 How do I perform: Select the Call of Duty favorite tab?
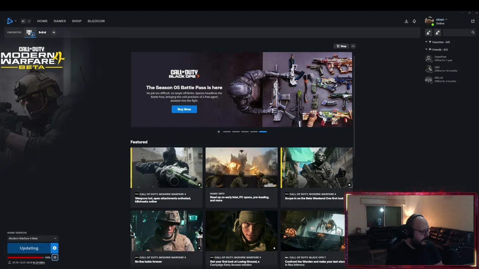coord(30,33)
